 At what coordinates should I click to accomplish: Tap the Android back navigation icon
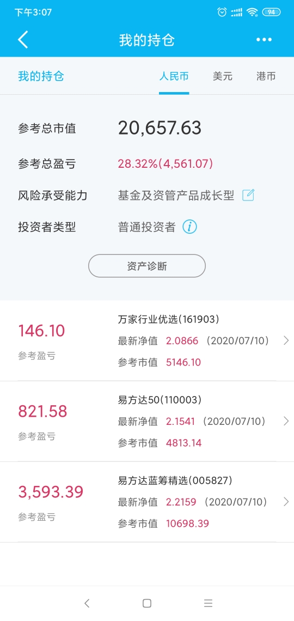tap(87, 603)
